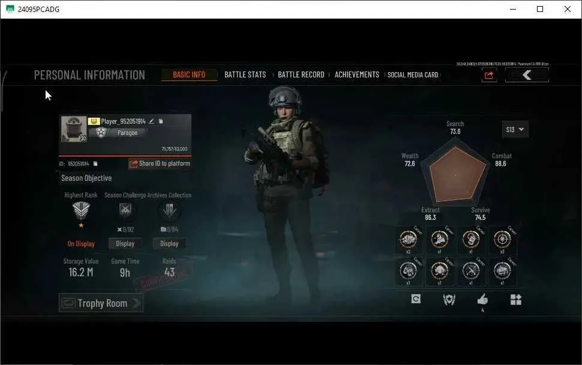This screenshot has width=582, height=365.
Task: Click the Survive 74.5 stat
Action: pos(480,214)
